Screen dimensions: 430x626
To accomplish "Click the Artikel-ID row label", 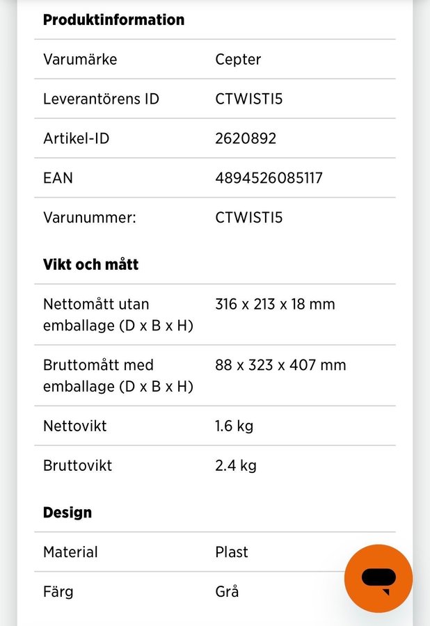I will pyautogui.click(x=77, y=138).
